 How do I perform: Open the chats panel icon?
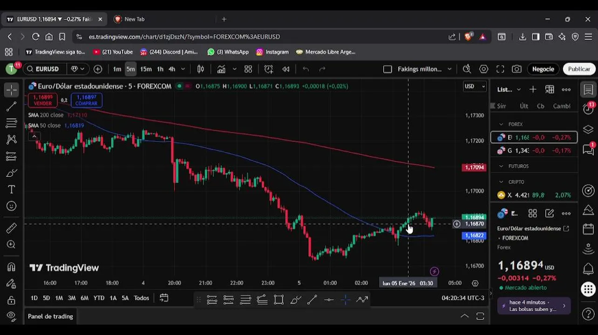(x=589, y=149)
